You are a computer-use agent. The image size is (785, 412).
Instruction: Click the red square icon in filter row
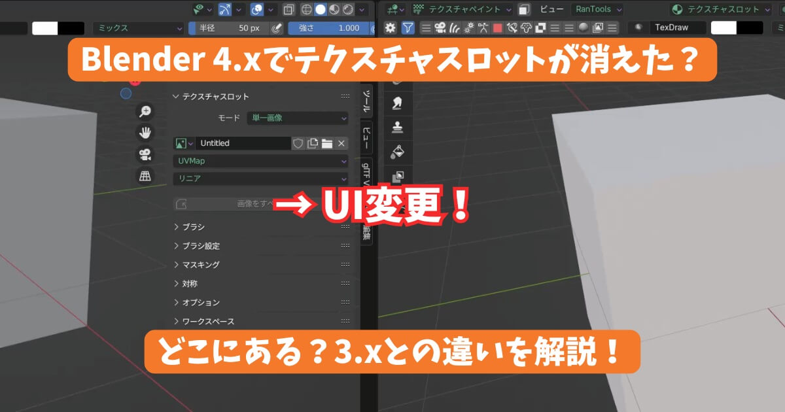pos(498,28)
